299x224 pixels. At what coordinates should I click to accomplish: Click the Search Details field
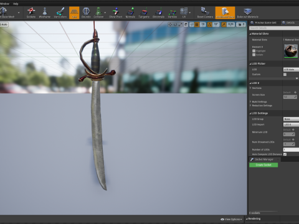274,28
